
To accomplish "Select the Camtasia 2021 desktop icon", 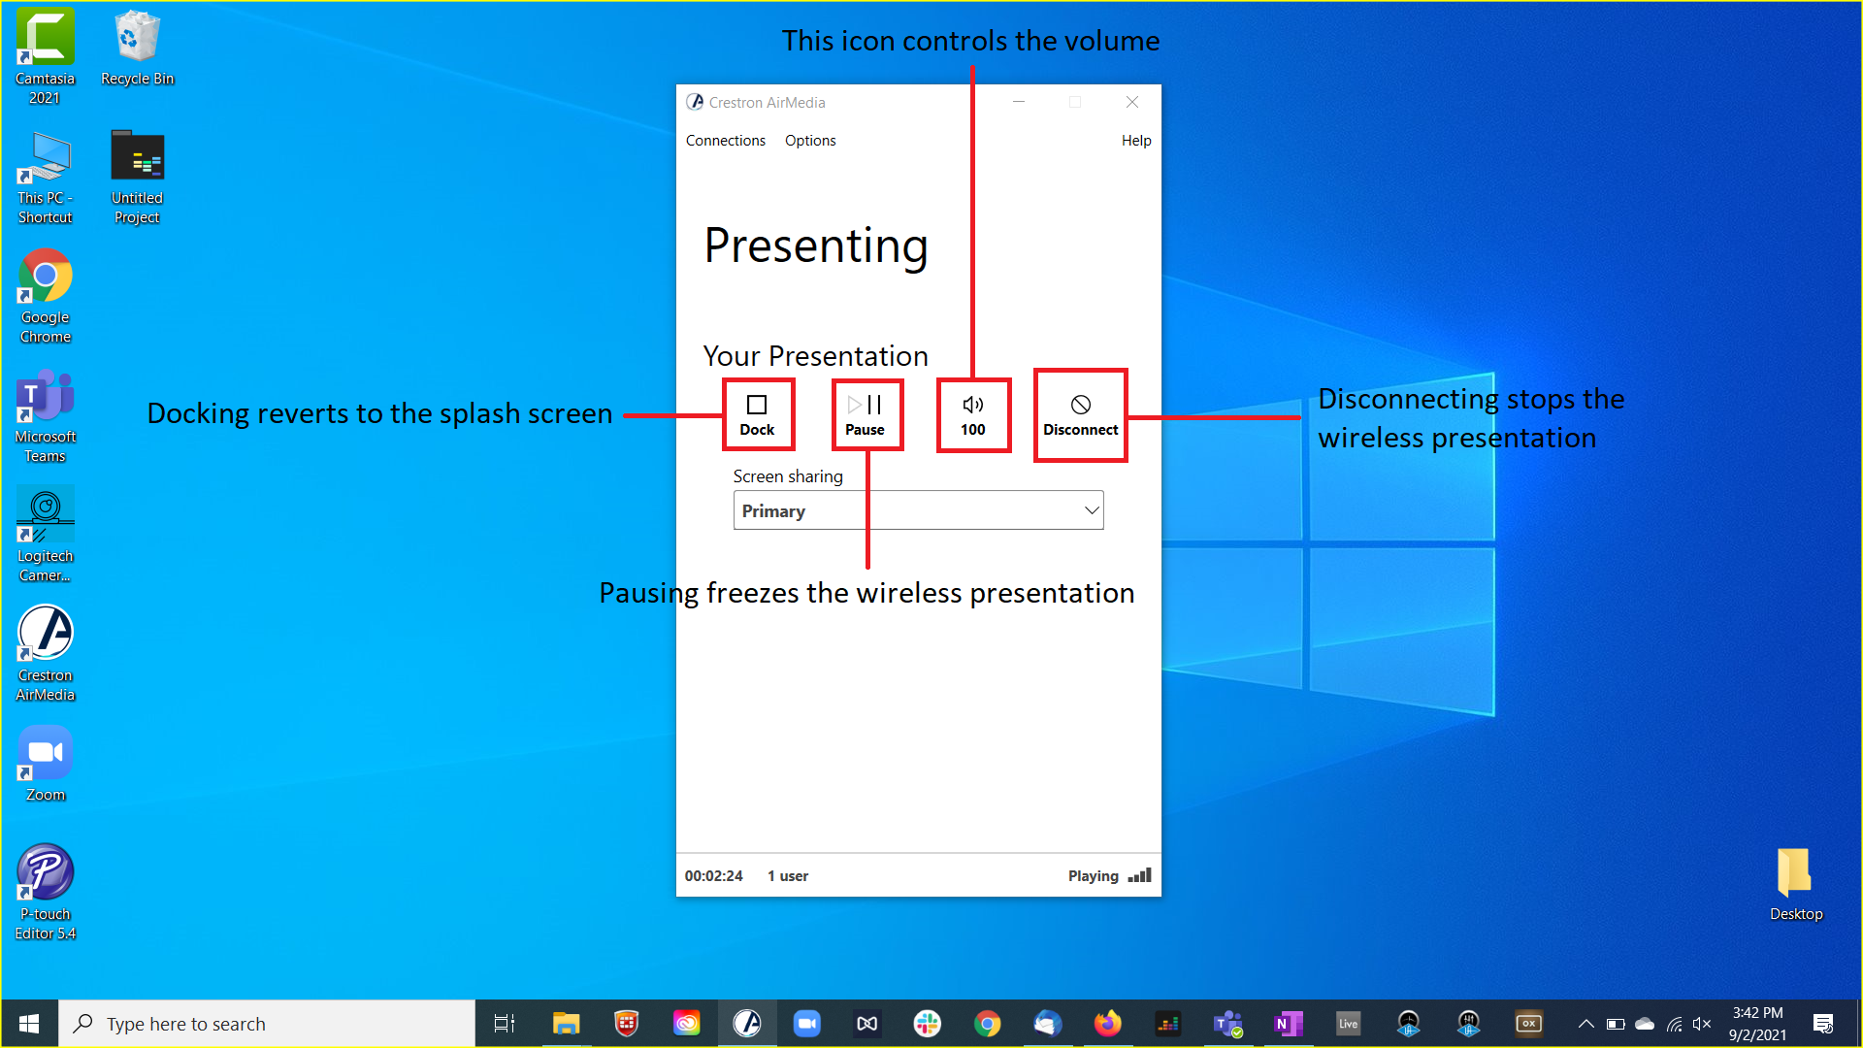I will point(45,57).
